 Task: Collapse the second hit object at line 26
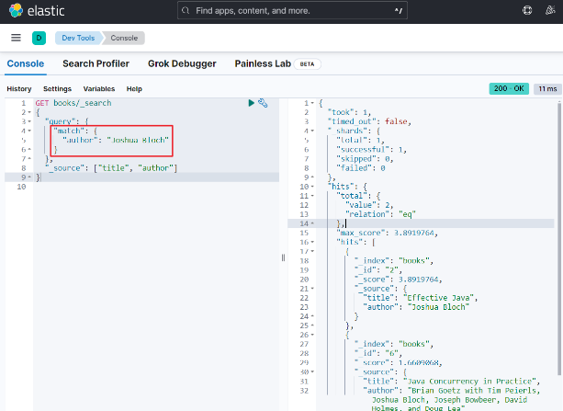[312, 335]
